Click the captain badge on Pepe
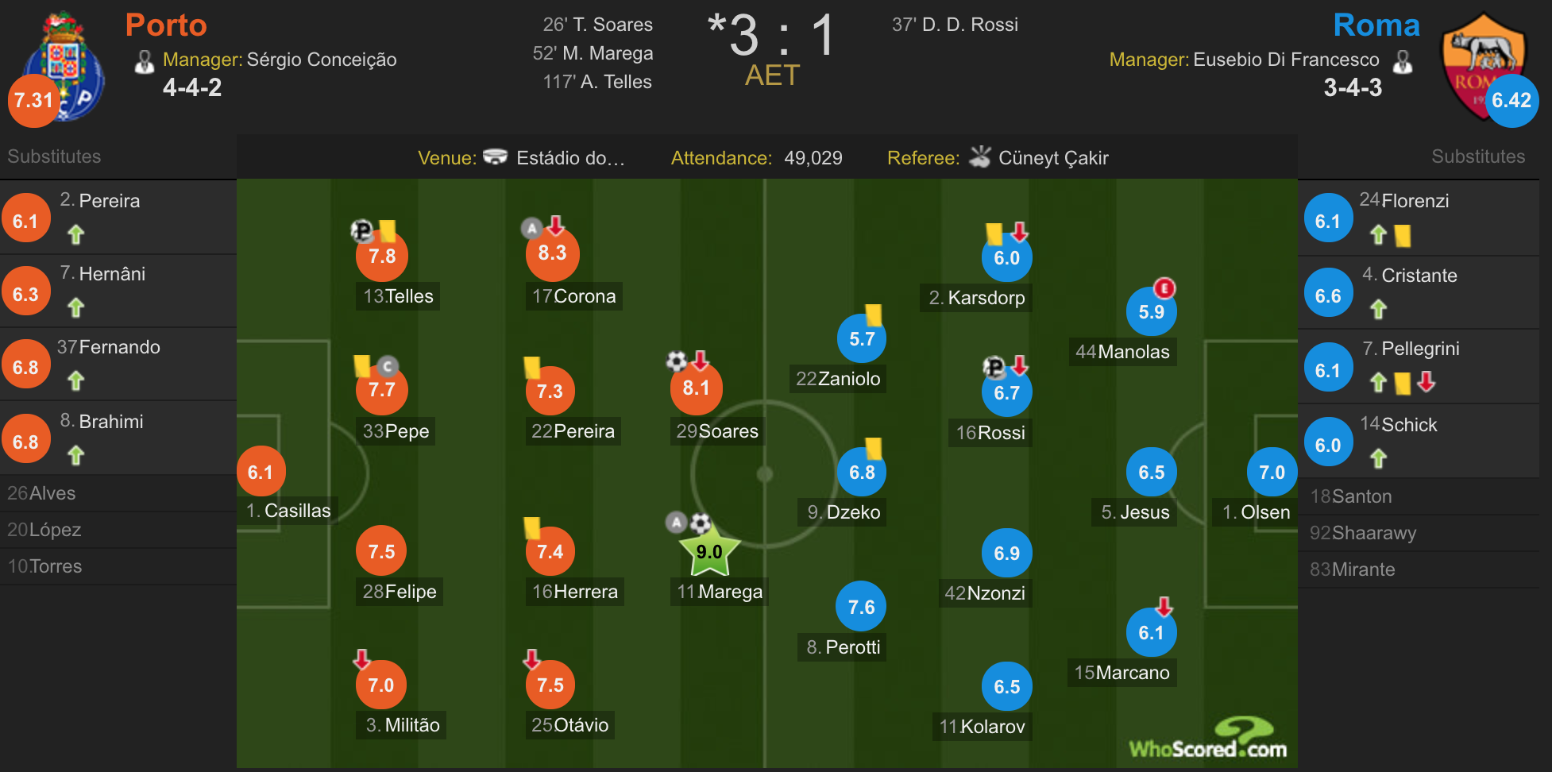Image resolution: width=1552 pixels, height=772 pixels. coord(387,366)
